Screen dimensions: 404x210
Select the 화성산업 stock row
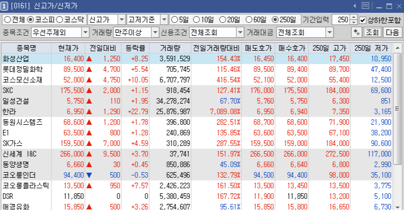(197, 59)
